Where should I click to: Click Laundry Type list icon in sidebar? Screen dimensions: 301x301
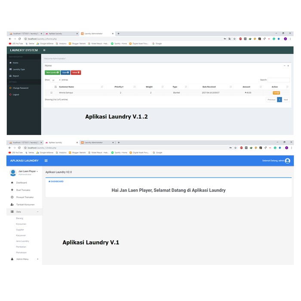10,69
